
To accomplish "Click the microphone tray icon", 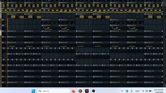I will click(x=132, y=91).
